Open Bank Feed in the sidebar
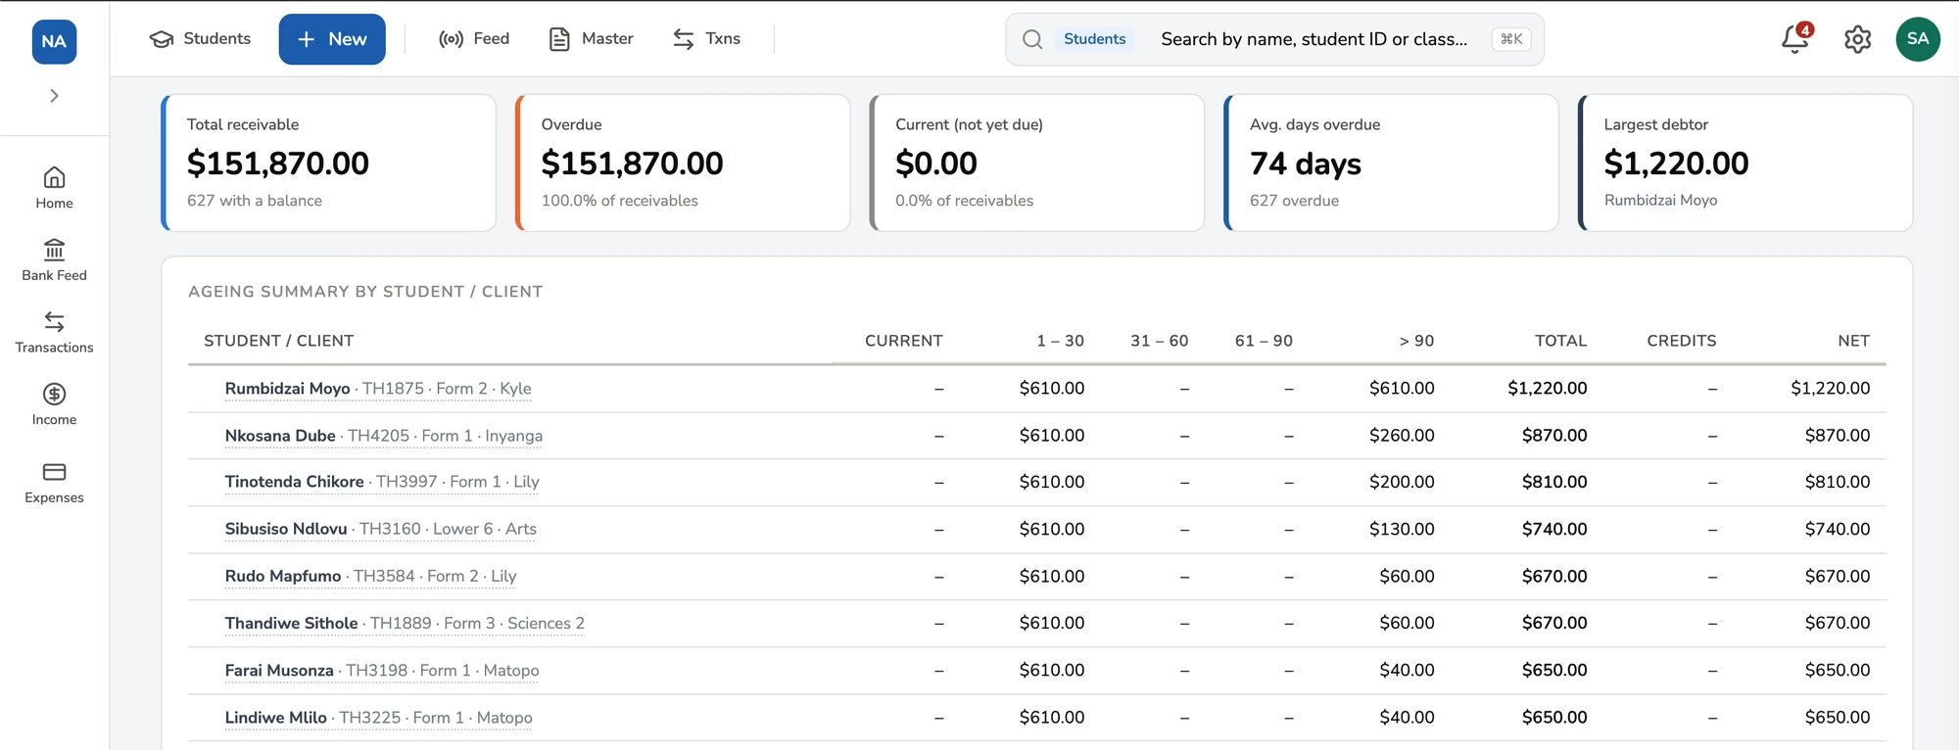The image size is (1959, 750). 54,260
